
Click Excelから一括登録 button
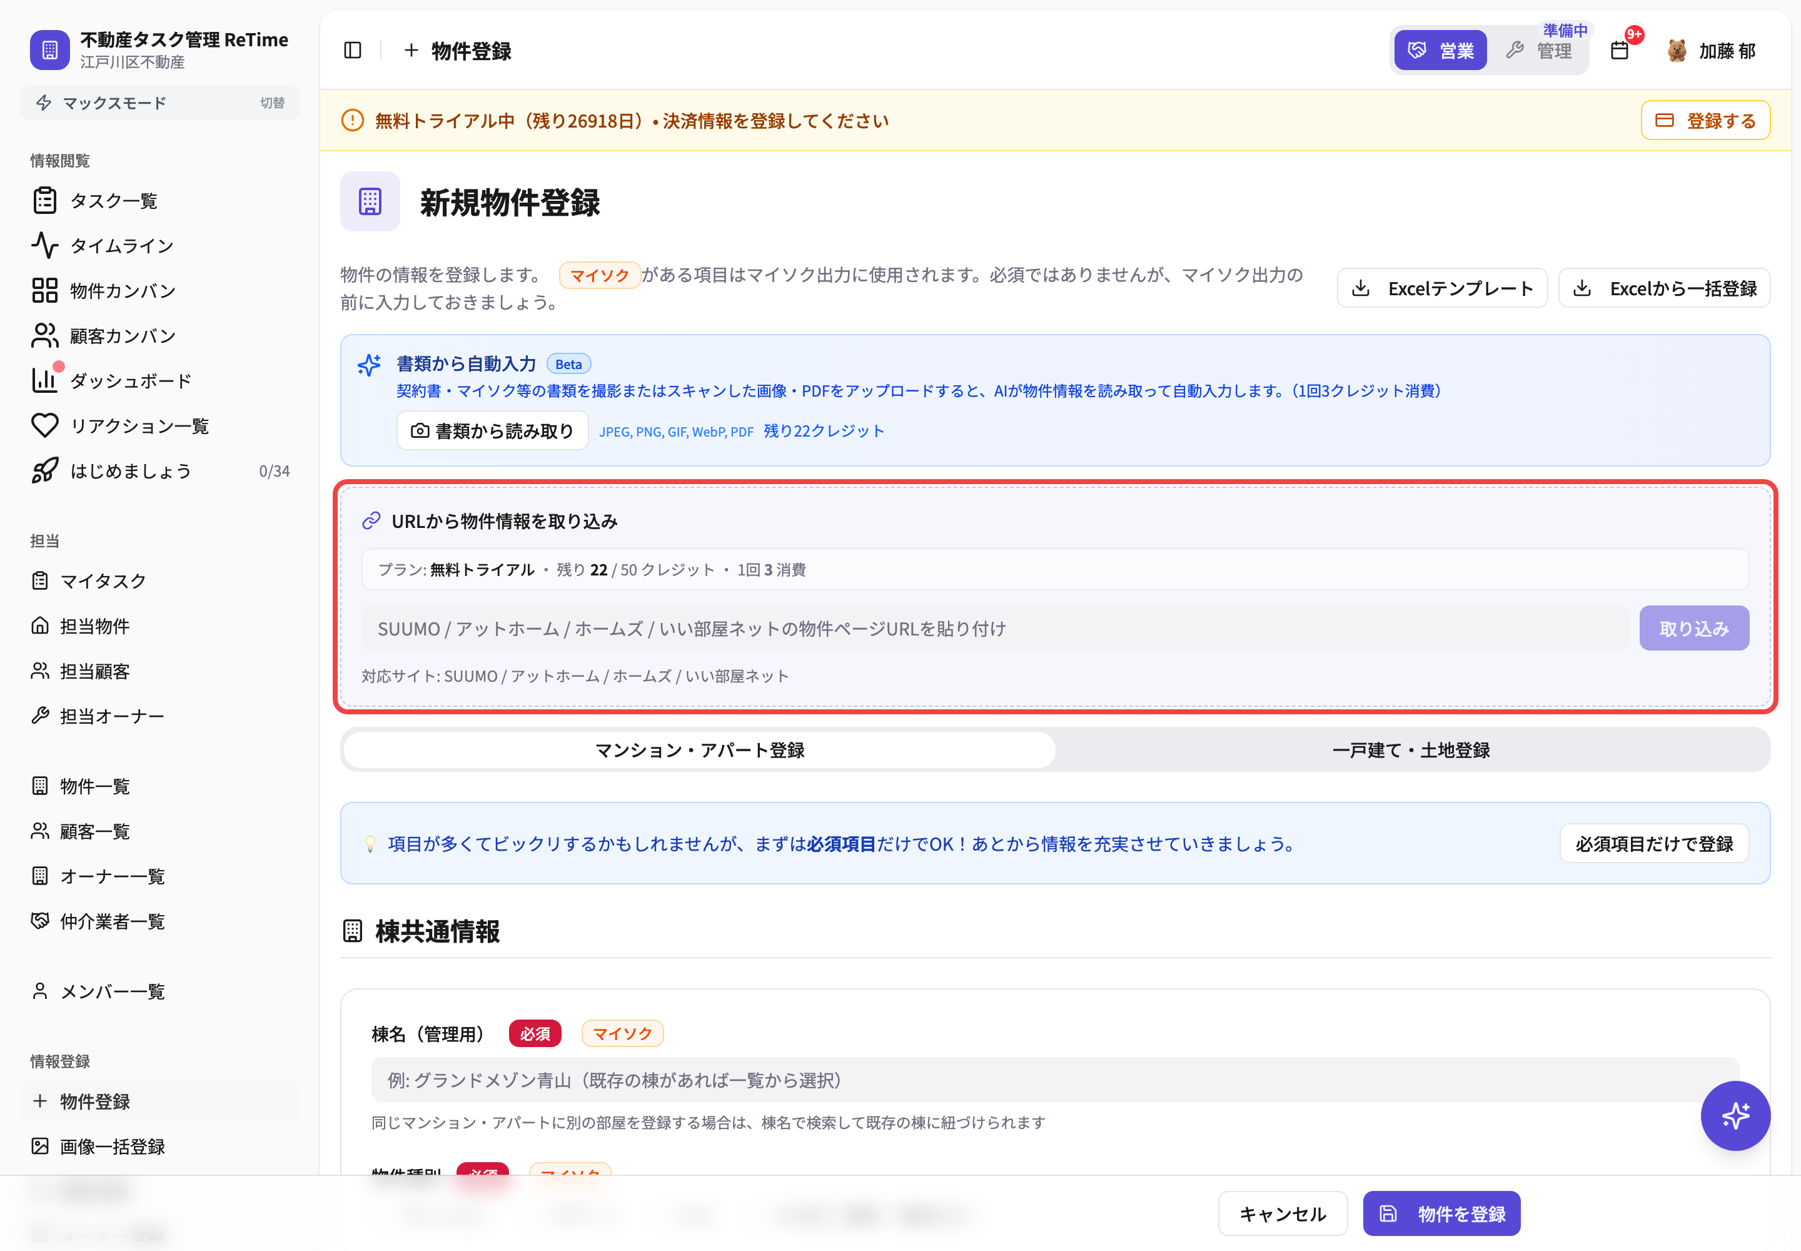pos(1664,288)
